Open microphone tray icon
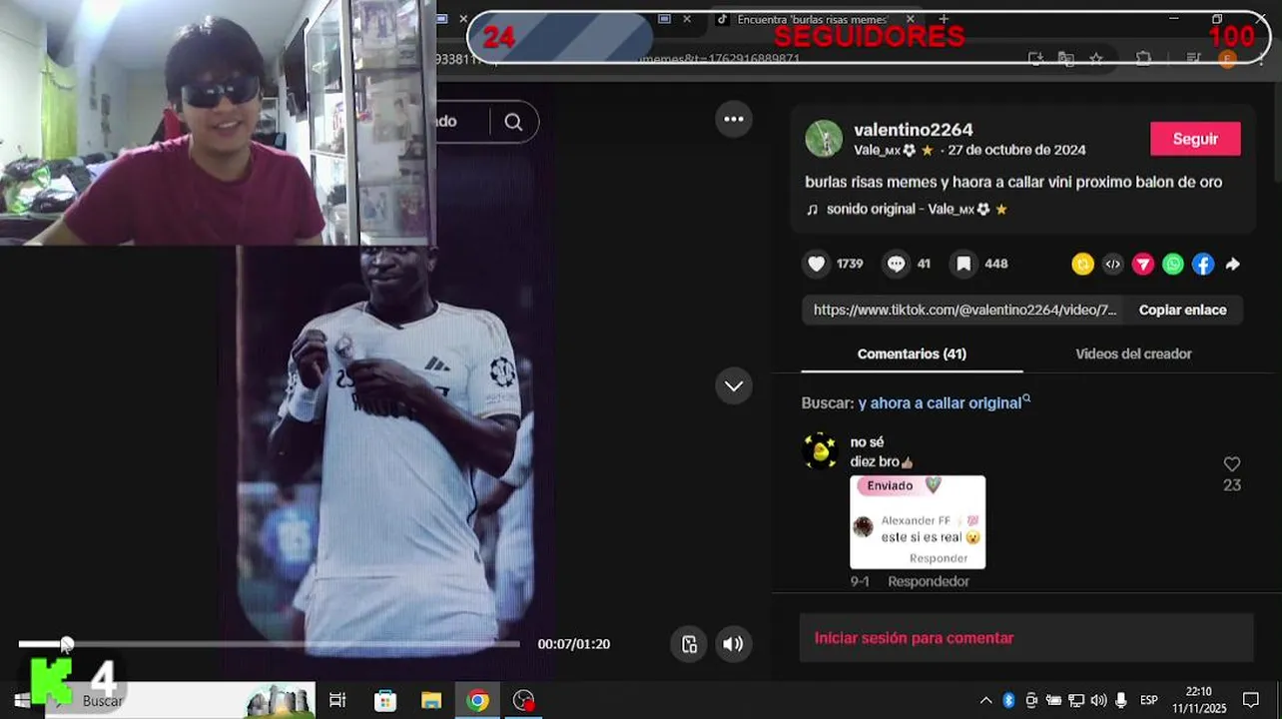 point(1121,700)
